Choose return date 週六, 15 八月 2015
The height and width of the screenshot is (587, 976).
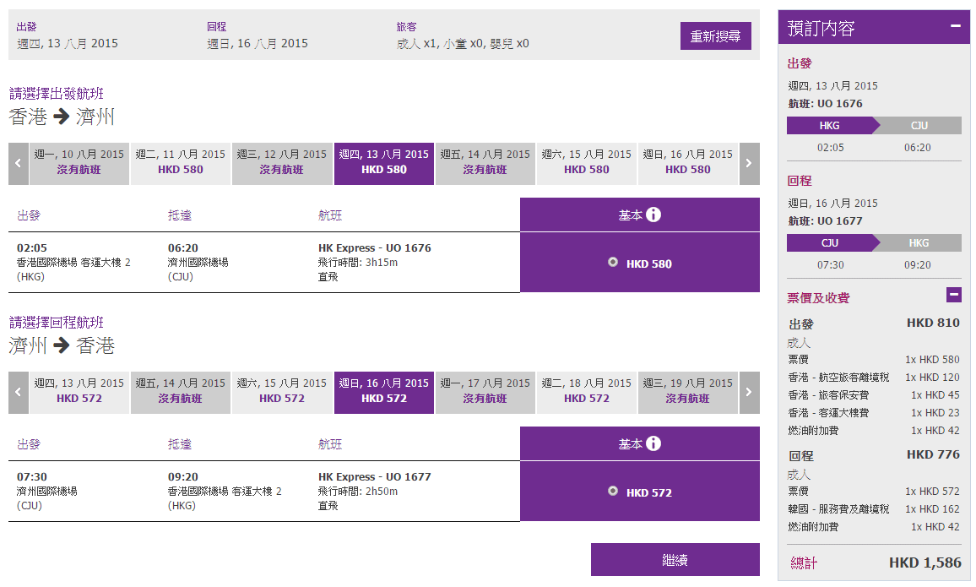click(282, 392)
